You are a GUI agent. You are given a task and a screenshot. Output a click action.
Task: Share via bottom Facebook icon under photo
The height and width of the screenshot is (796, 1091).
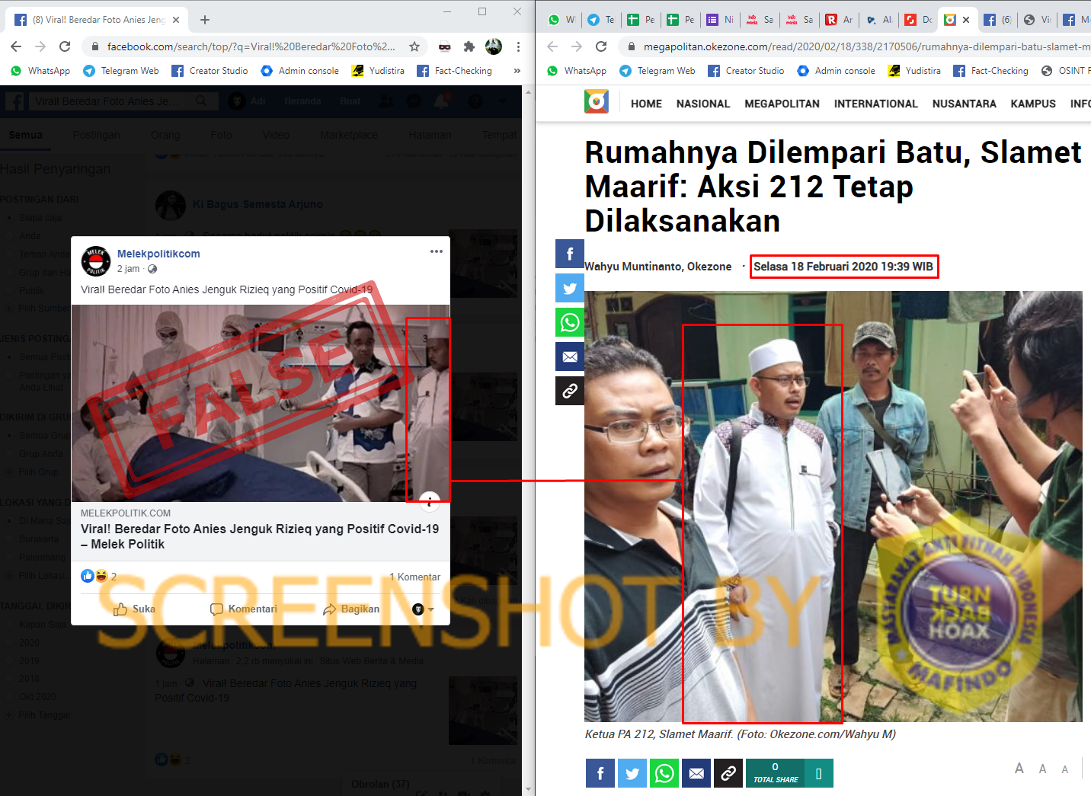pyautogui.click(x=600, y=773)
